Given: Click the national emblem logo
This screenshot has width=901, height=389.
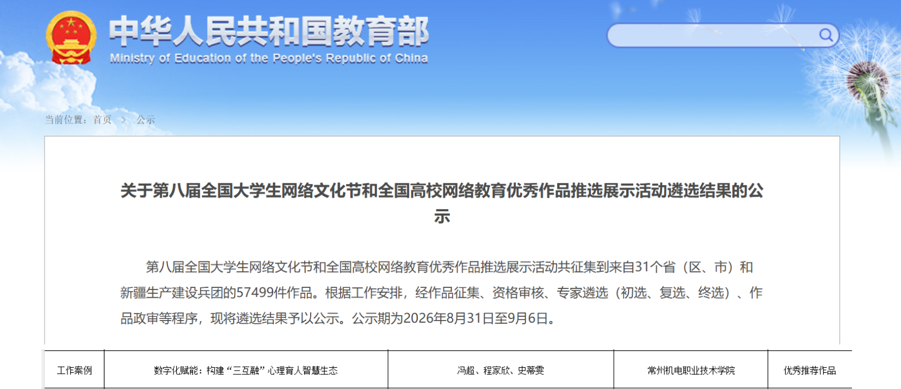Looking at the screenshot, I should pyautogui.click(x=71, y=38).
